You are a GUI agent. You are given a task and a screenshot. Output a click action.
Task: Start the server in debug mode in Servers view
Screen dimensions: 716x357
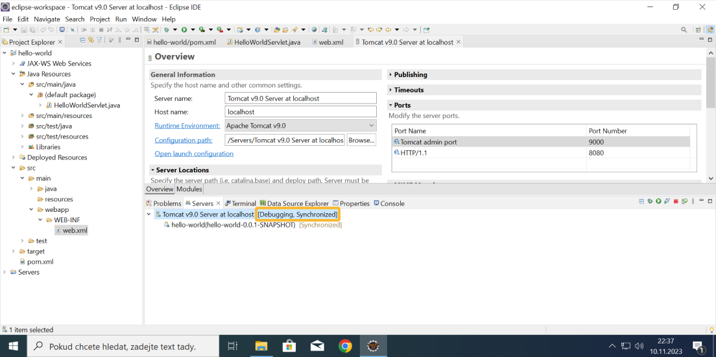650,201
